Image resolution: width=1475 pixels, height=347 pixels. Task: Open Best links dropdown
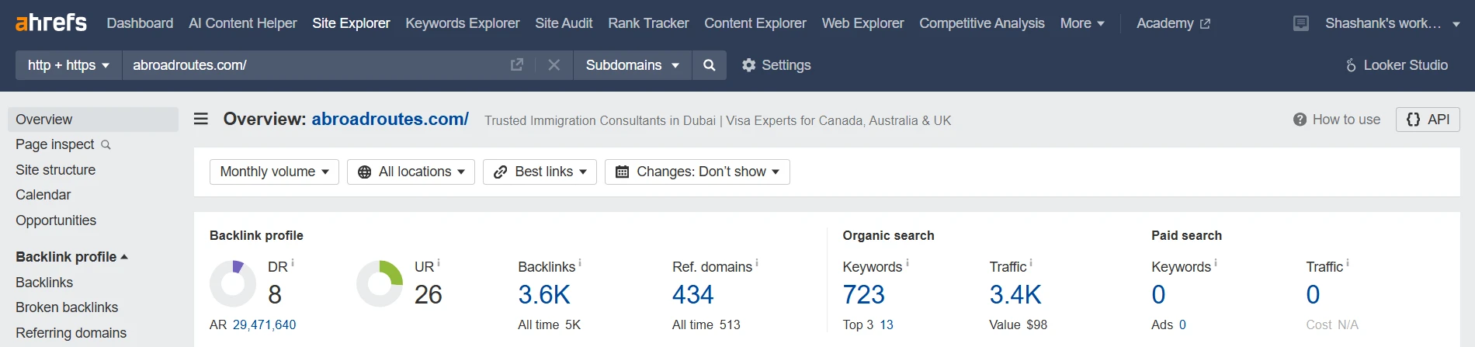(x=540, y=172)
